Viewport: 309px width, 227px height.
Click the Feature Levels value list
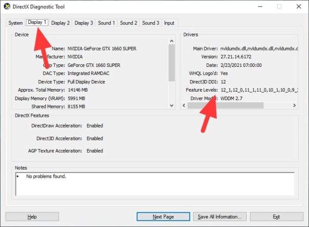click(259, 90)
